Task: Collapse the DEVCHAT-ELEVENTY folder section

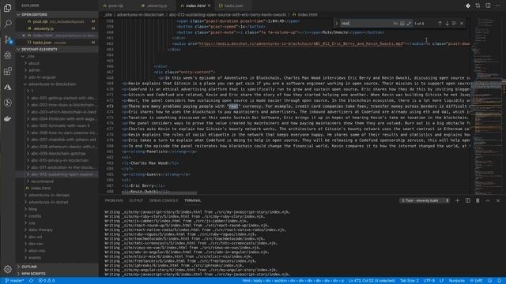Action: coord(58,49)
